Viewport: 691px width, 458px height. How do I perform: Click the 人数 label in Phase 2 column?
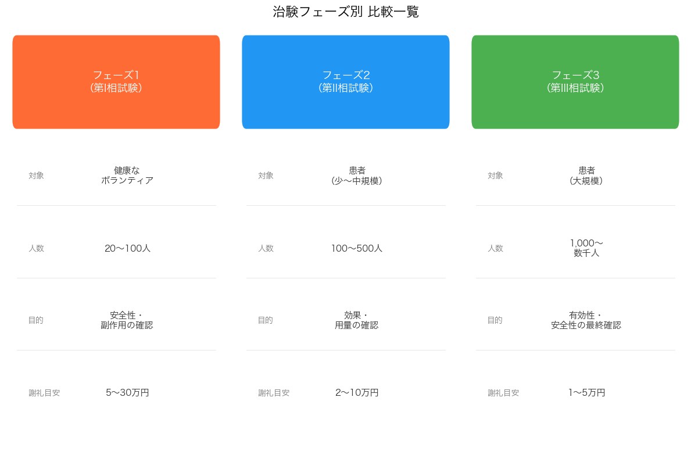266,248
